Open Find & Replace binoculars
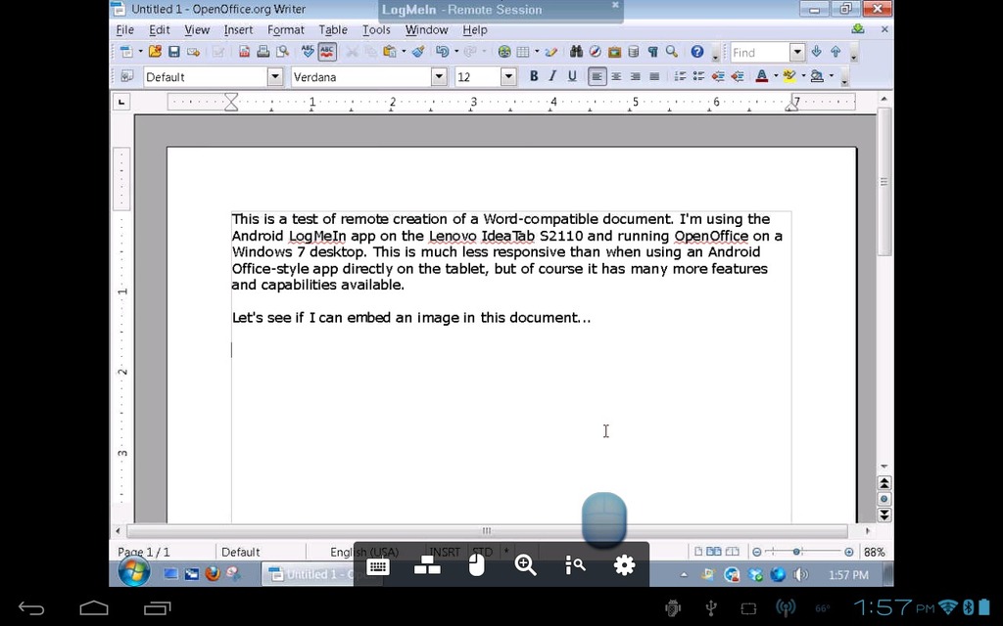Image resolution: width=1003 pixels, height=626 pixels. [x=576, y=52]
